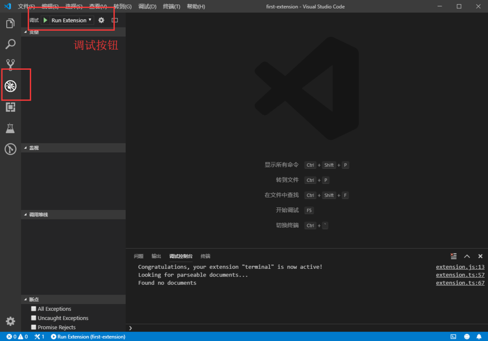488x341 pixels.
Task: Collapse the 监视 section
Action: tap(73, 148)
